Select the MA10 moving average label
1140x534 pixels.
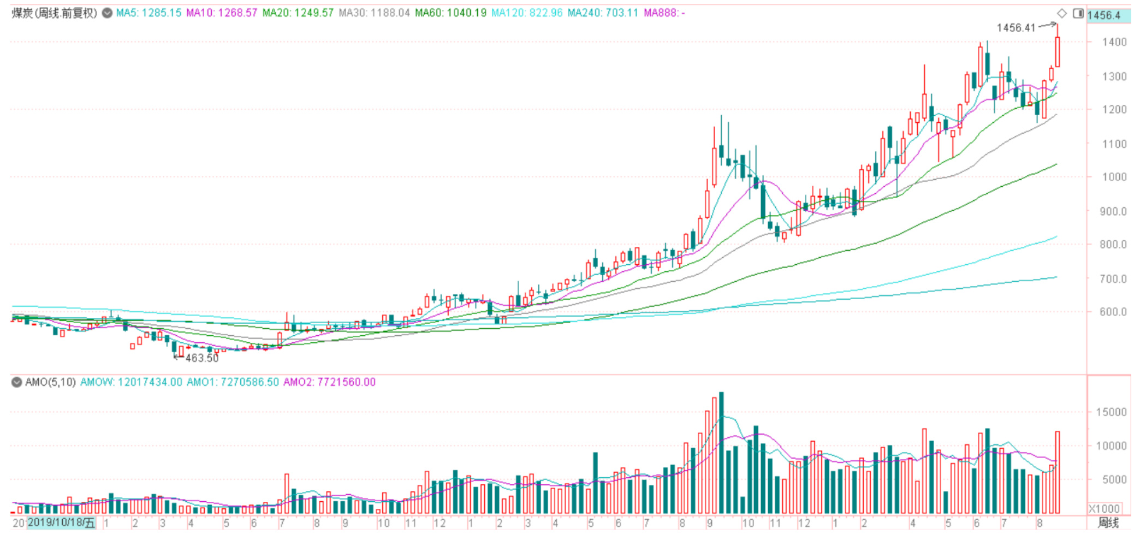point(221,13)
